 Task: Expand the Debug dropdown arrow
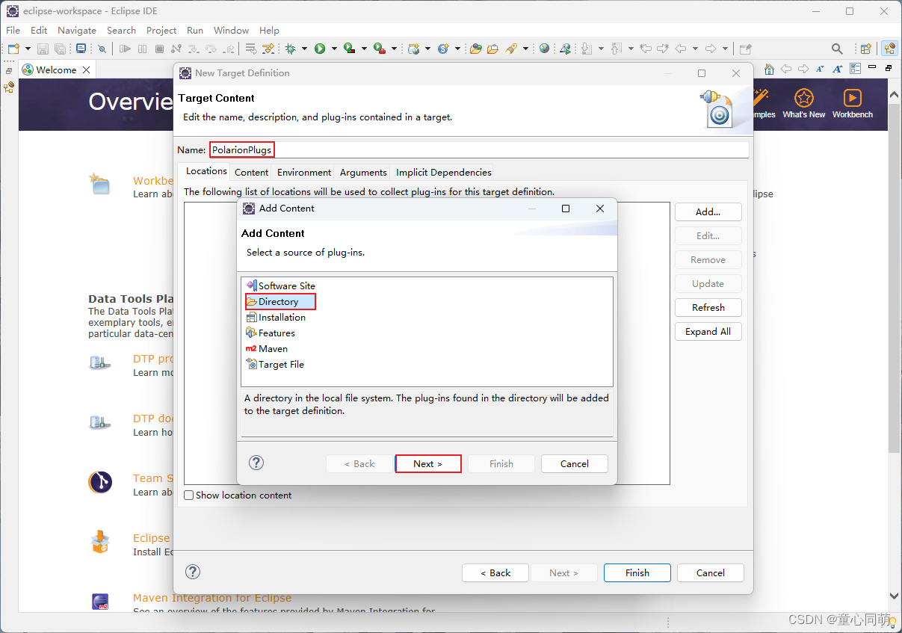pyautogui.click(x=305, y=49)
